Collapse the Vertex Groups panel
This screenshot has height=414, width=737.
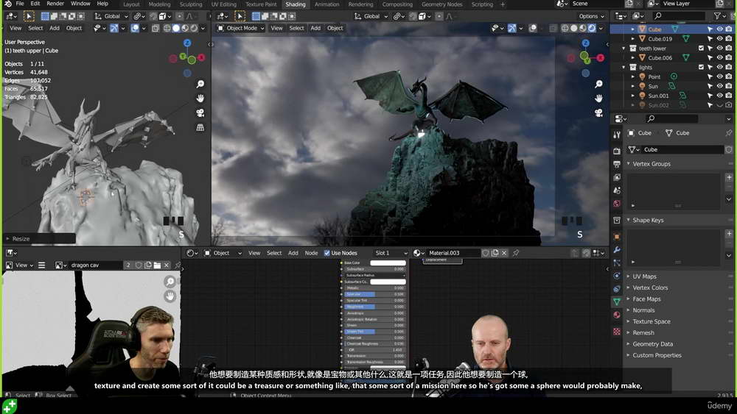point(629,164)
